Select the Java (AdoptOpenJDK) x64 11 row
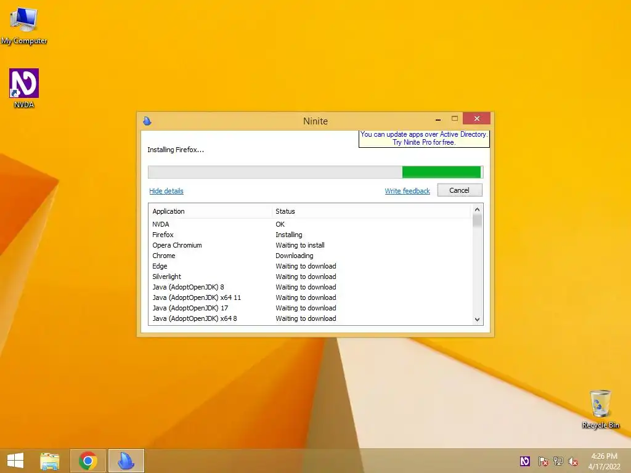The width and height of the screenshot is (631, 473). coord(311,297)
